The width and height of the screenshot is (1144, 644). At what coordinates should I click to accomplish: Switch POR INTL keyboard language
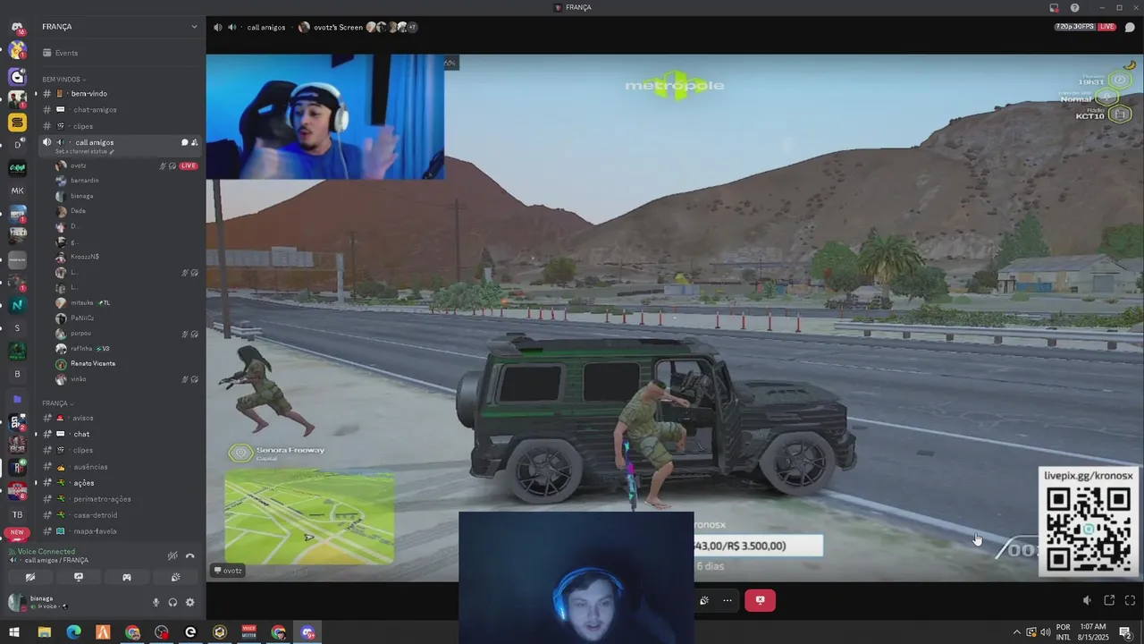1064,632
